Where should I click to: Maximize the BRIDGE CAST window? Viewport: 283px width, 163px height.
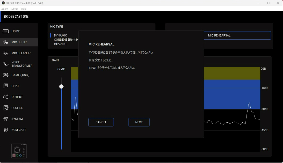click(x=268, y=3)
